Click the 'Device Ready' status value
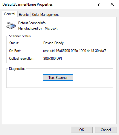This screenshot has height=135, width=119. 54,43
